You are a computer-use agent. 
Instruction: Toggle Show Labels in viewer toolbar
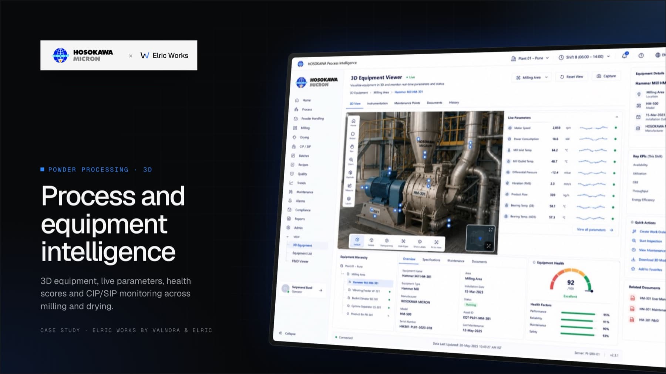tap(420, 243)
